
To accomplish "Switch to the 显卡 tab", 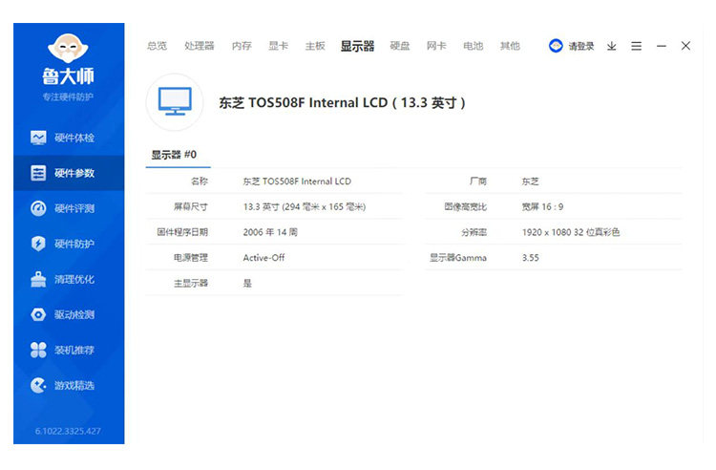I will coord(278,46).
